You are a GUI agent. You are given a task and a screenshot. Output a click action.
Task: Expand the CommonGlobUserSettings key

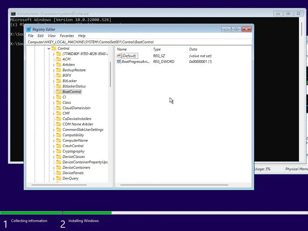click(54, 130)
